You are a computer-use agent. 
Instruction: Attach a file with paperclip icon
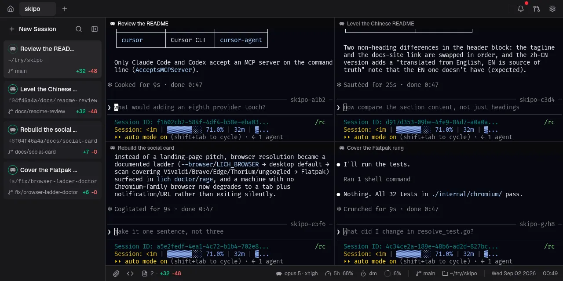click(x=116, y=274)
